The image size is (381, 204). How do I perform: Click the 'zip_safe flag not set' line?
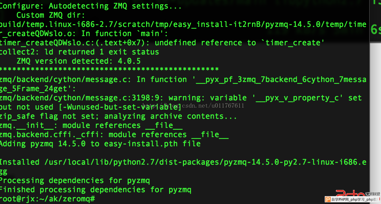(x=118, y=116)
